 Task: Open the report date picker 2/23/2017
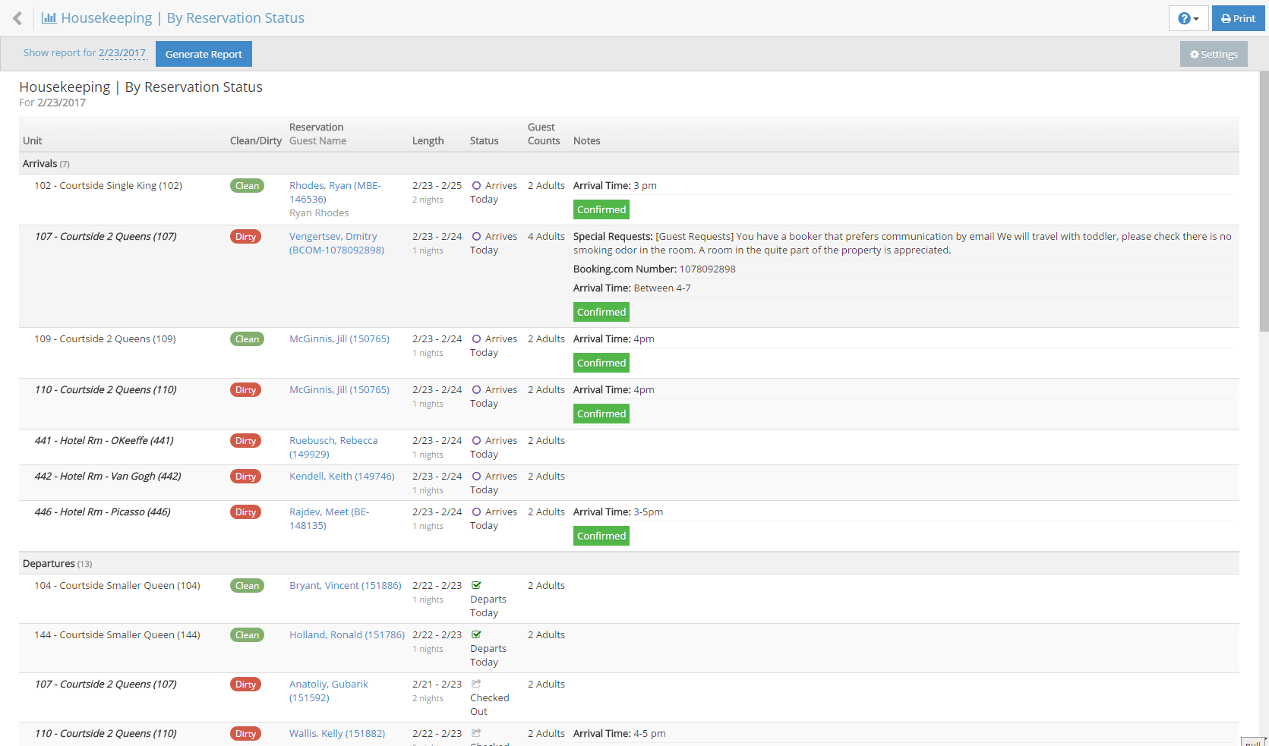(x=122, y=53)
